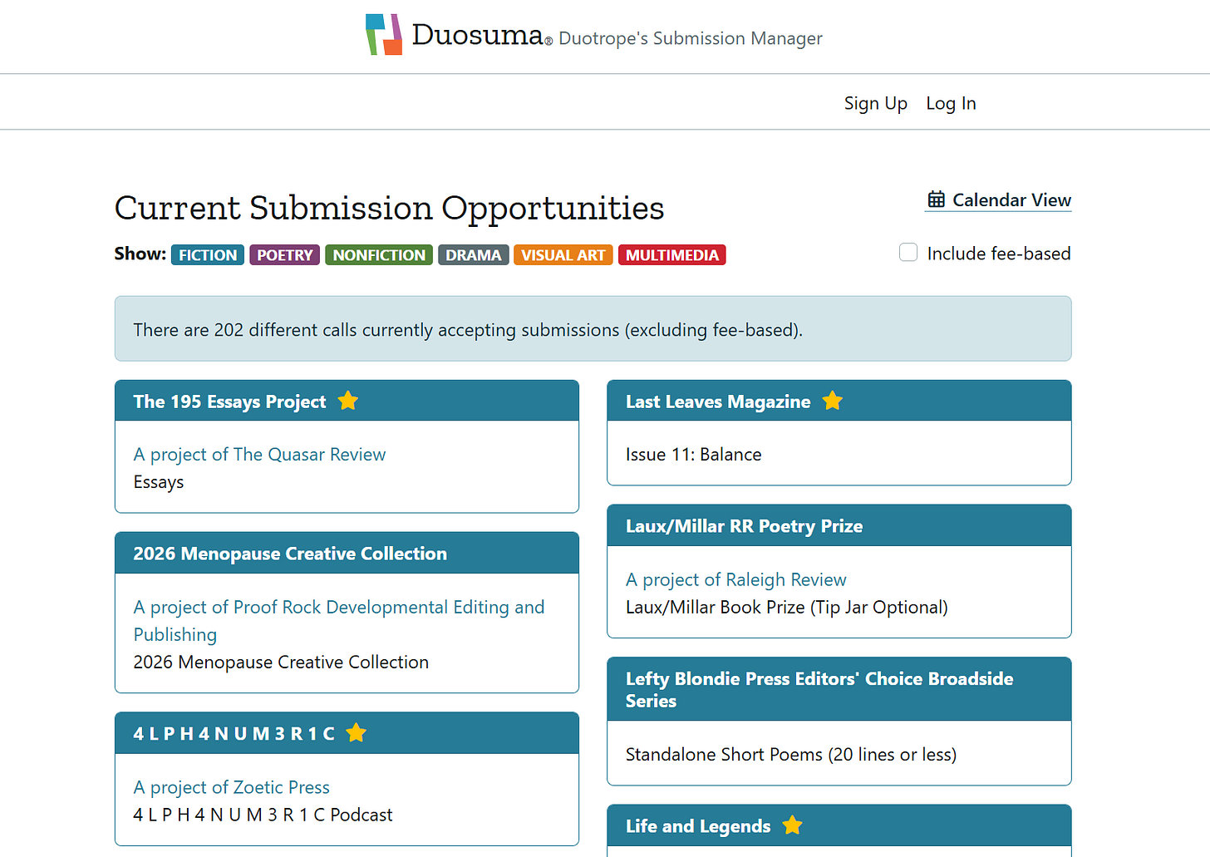Click the Duosuma site title text
This screenshot has width=1210, height=857.
478,35
